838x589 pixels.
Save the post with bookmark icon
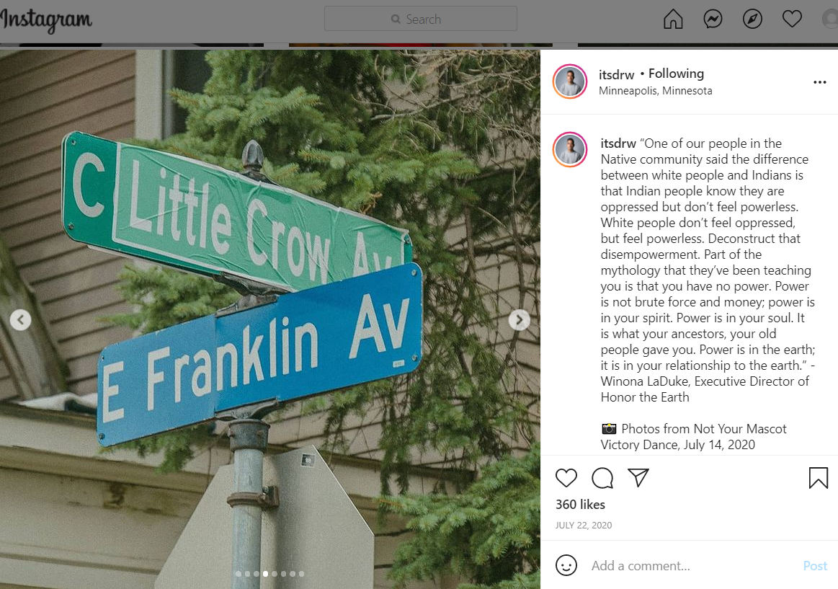(818, 478)
